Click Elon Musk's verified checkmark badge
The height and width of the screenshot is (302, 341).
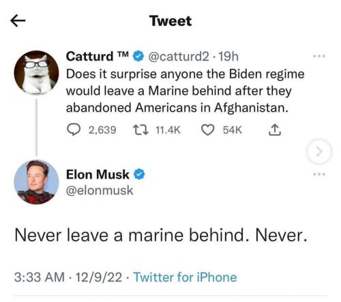click(139, 175)
